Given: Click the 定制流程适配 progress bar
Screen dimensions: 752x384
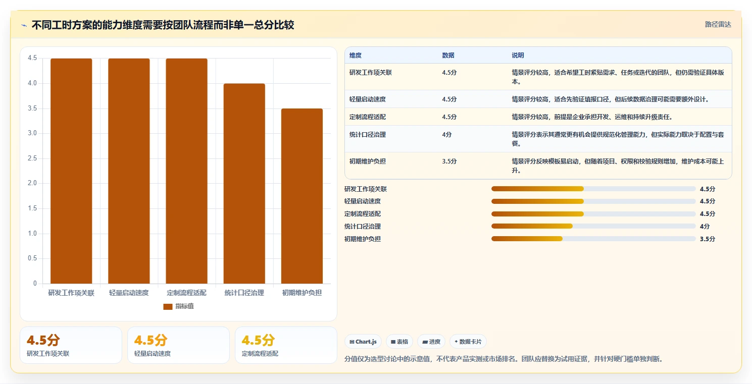Looking at the screenshot, I should coord(593,214).
